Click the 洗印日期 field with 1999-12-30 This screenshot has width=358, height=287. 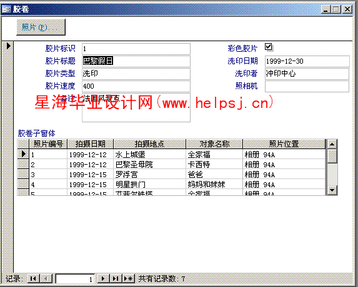coord(307,61)
